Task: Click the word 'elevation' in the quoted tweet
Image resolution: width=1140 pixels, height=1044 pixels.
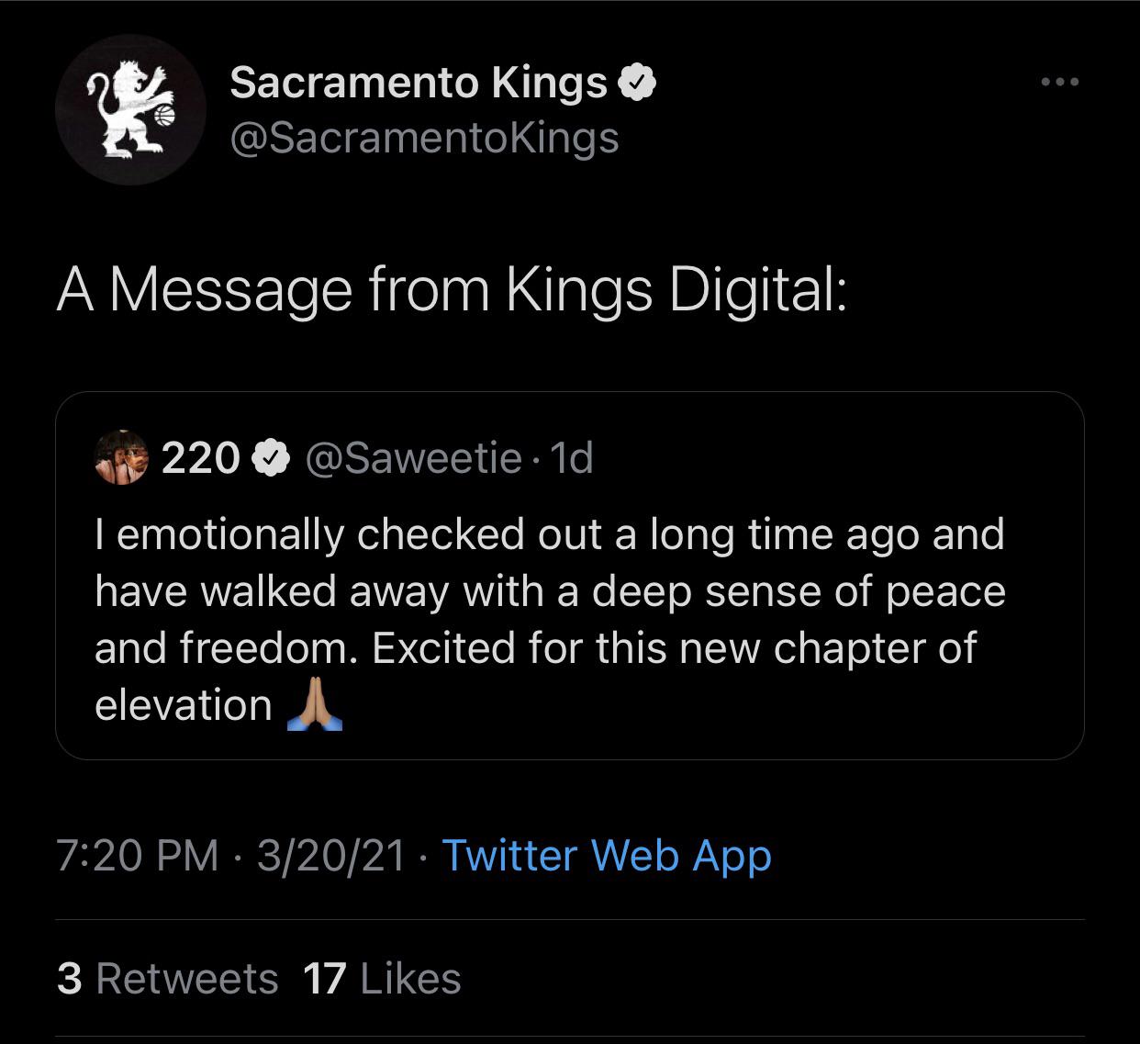Action: point(184,706)
